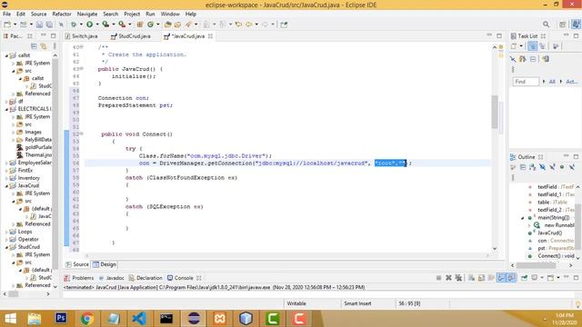Expand the Operator project
The image size is (582, 327).
[x=6, y=240]
